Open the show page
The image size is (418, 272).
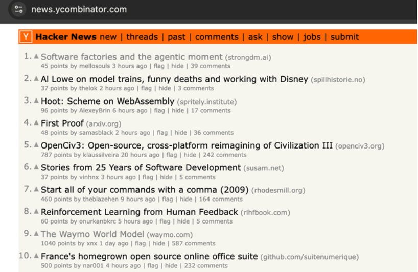tap(283, 37)
